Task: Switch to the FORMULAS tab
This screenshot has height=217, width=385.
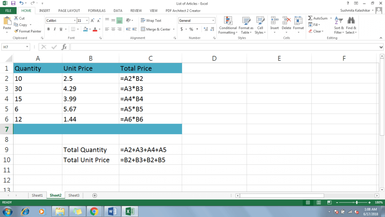Action: (x=97, y=11)
